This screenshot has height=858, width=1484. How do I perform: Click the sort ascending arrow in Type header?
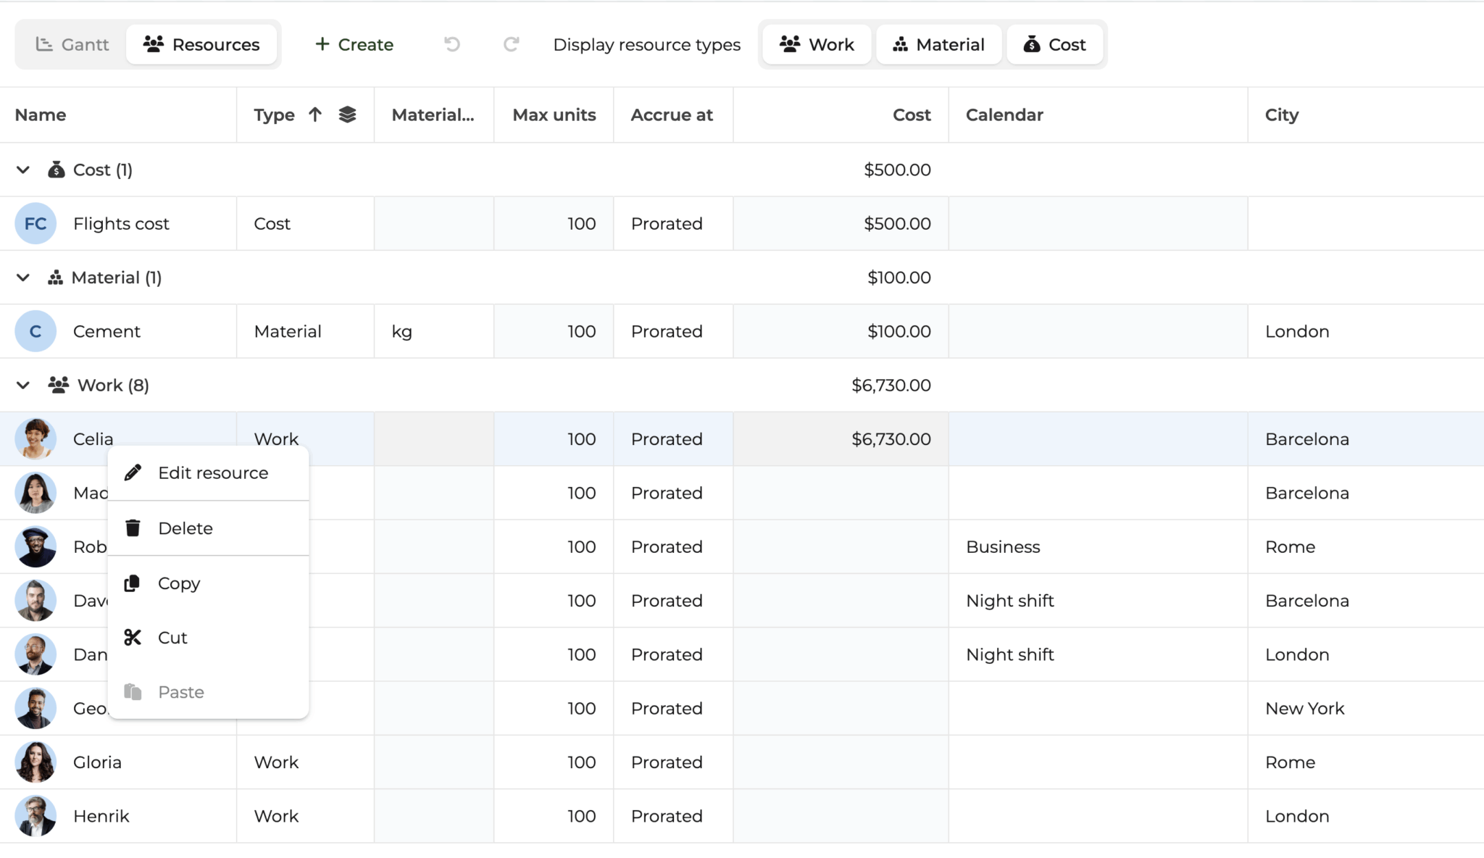315,114
